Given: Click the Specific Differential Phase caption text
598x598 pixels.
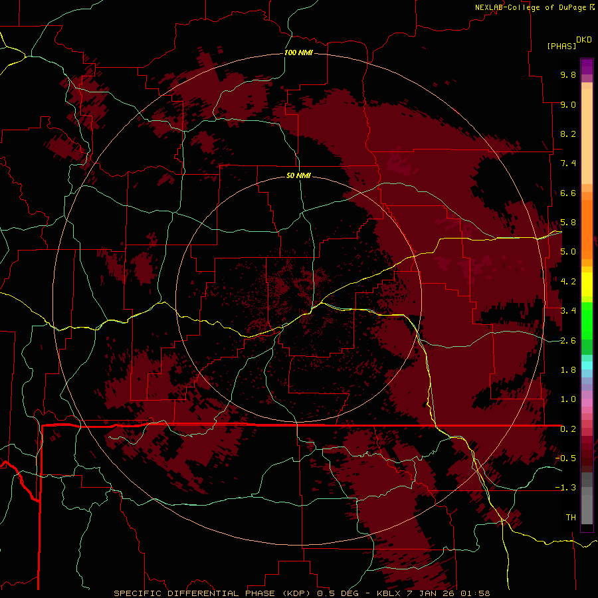Looking at the screenshot, I should 302,593.
